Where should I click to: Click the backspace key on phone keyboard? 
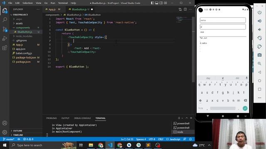pyautogui.click(x=245, y=100)
